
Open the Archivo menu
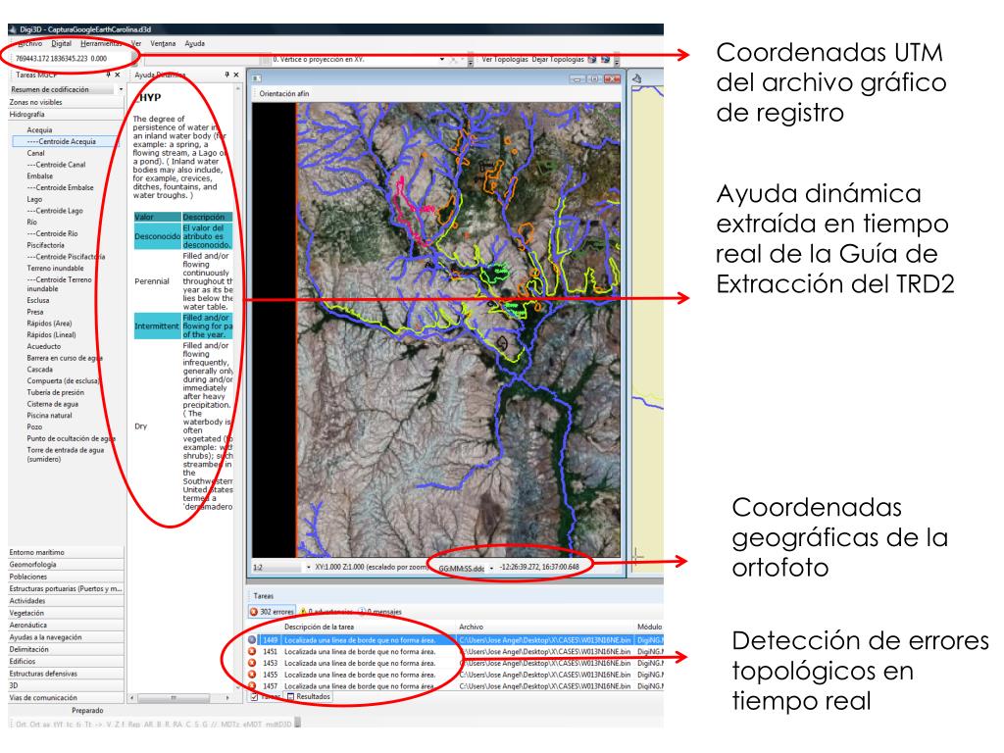coord(29,43)
